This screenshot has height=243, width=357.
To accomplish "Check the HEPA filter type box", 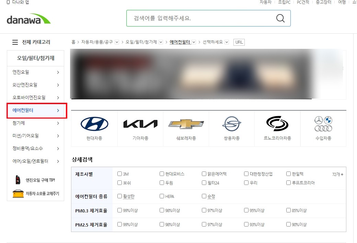I will pos(162,196).
